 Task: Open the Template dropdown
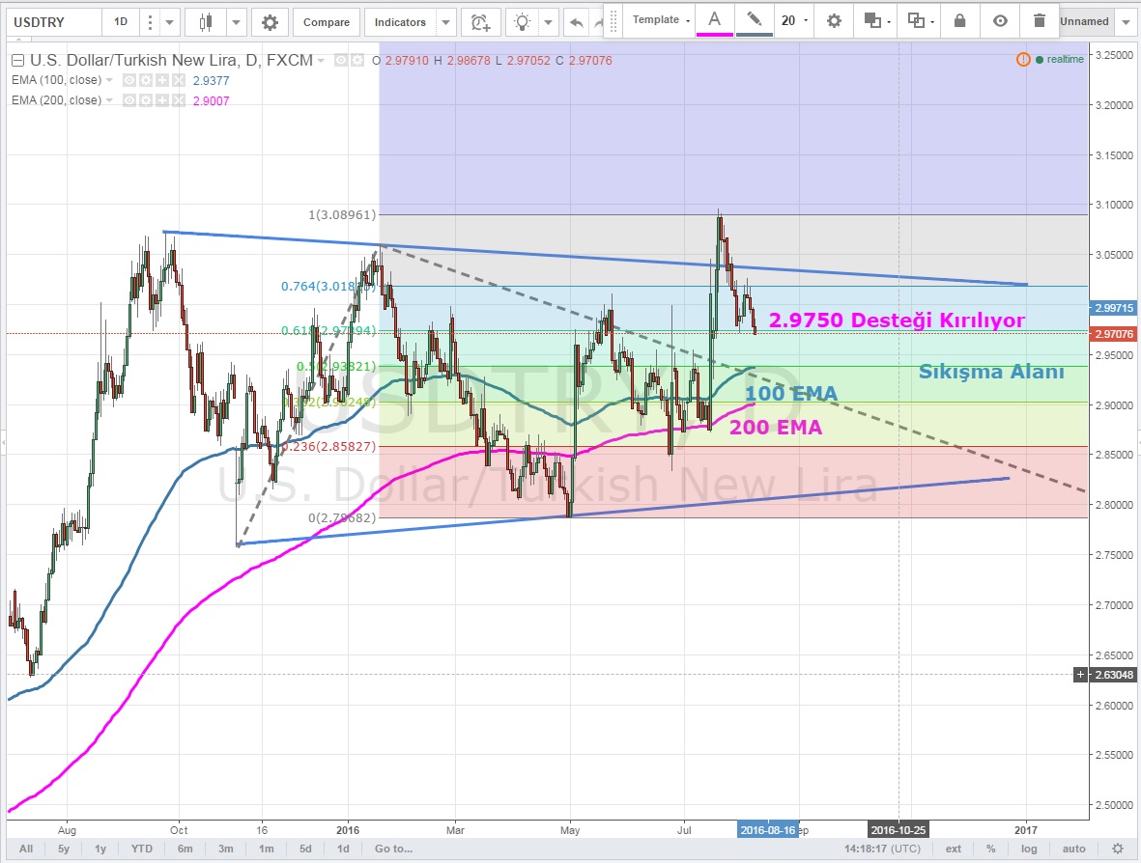pyautogui.click(x=661, y=20)
